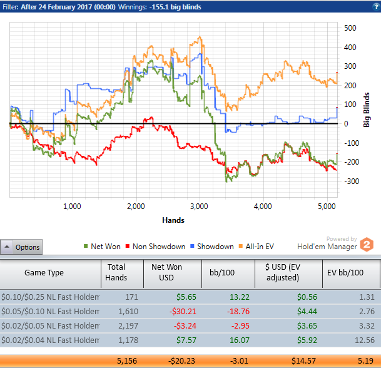The height and width of the screenshot is (368, 381).
Task: Open the help question mark icon
Action: (376, 7)
